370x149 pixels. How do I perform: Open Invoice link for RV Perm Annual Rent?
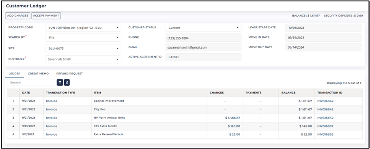tap(52, 118)
